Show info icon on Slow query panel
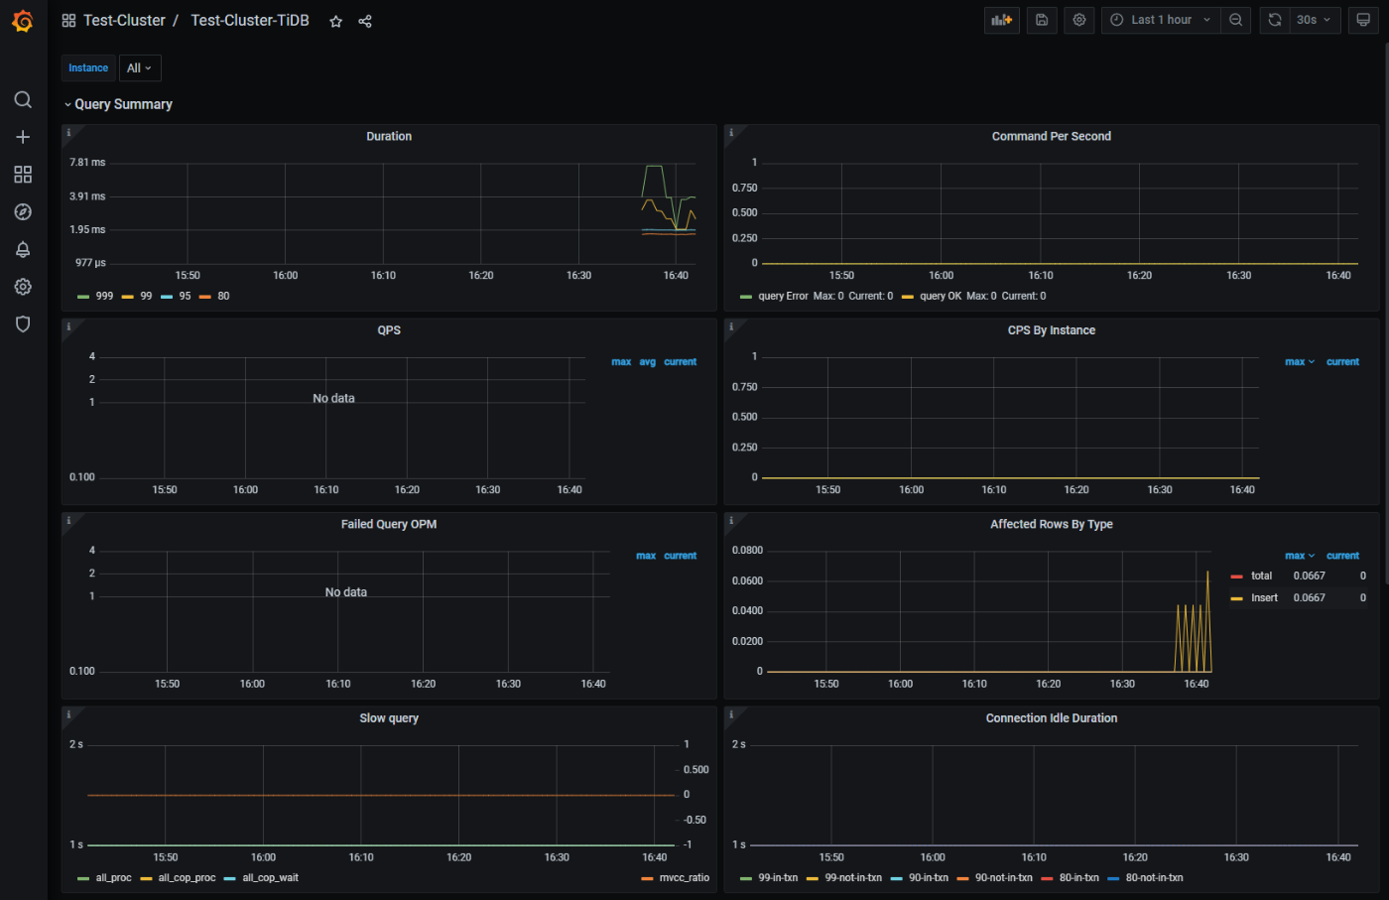This screenshot has height=900, width=1389. click(68, 714)
